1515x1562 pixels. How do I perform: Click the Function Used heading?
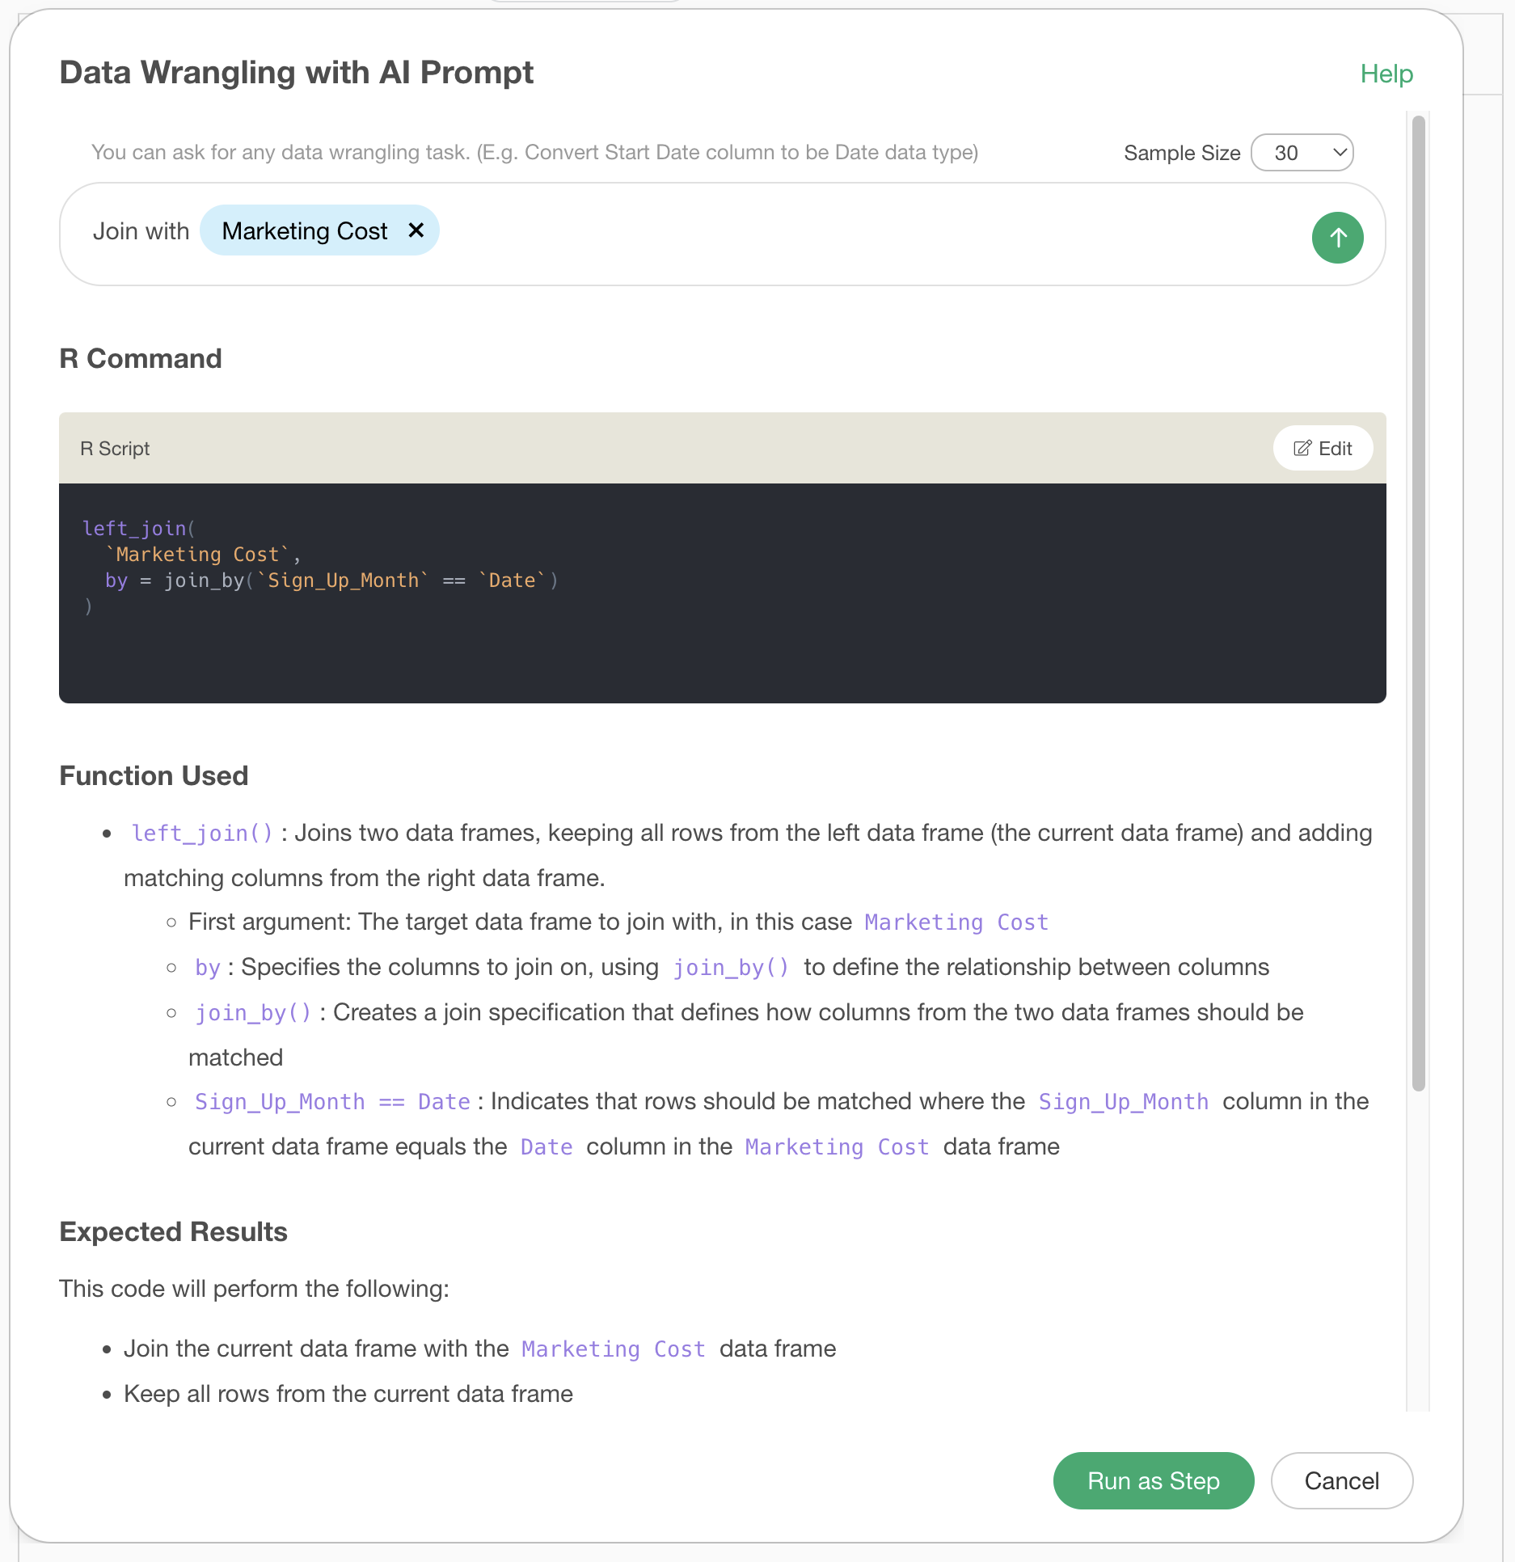[x=154, y=775]
